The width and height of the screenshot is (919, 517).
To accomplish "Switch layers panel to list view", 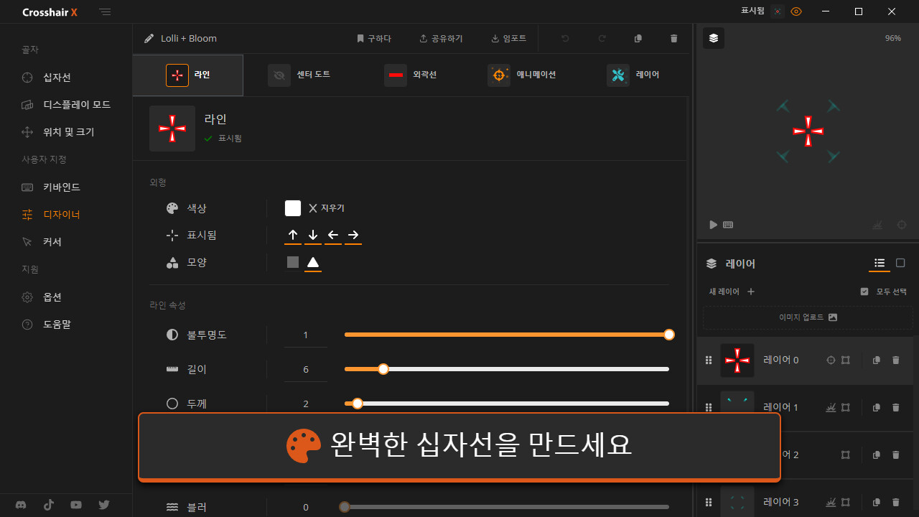I will pyautogui.click(x=879, y=264).
